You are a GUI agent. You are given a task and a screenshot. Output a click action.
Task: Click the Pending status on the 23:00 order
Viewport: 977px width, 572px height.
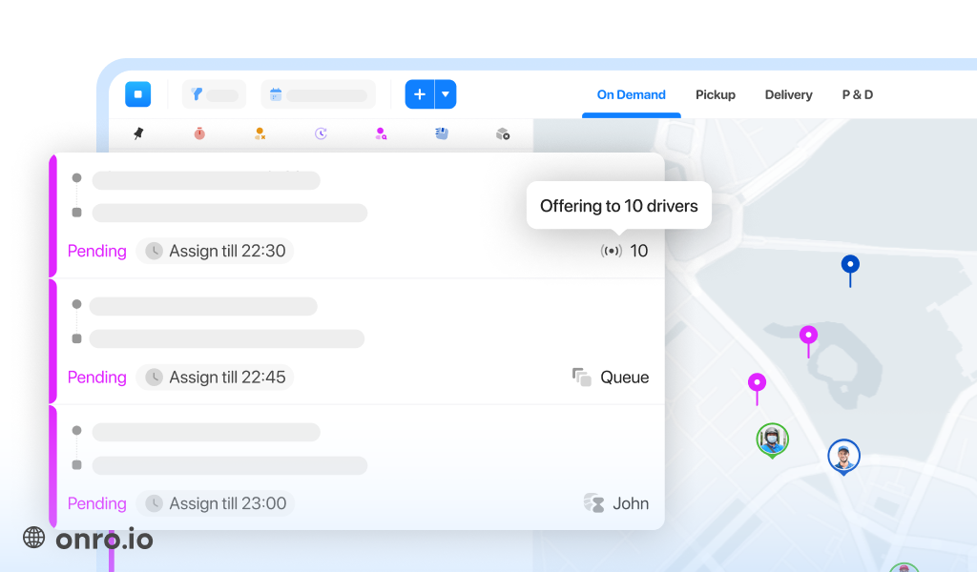97,503
